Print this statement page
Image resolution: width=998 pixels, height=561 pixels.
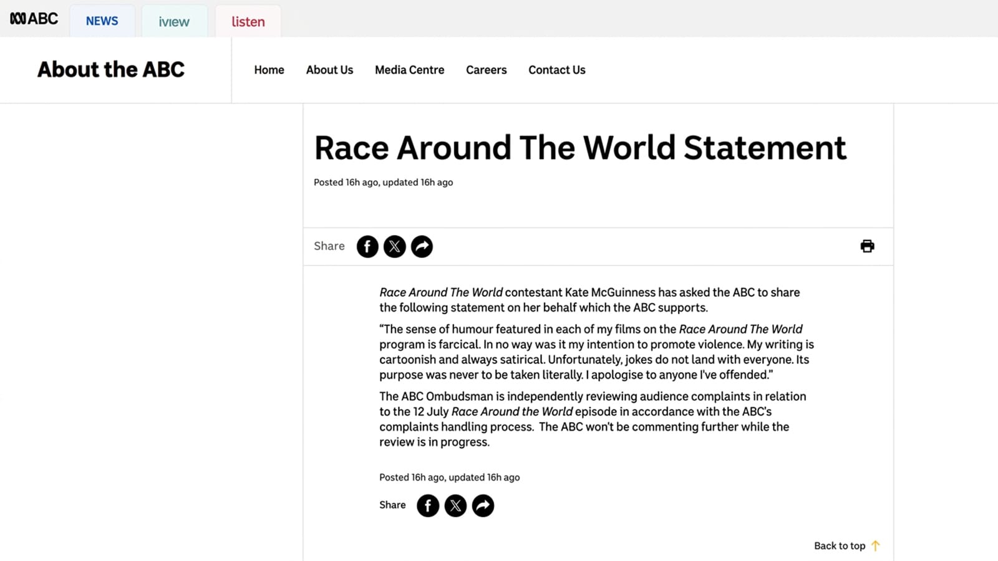(x=867, y=246)
